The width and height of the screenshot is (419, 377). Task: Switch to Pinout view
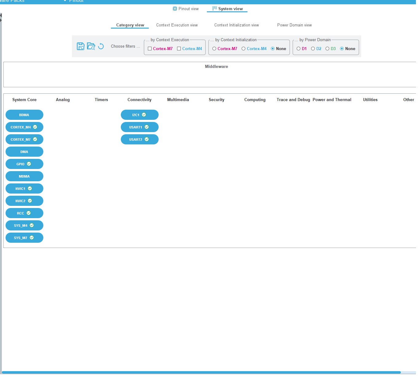tap(186, 9)
